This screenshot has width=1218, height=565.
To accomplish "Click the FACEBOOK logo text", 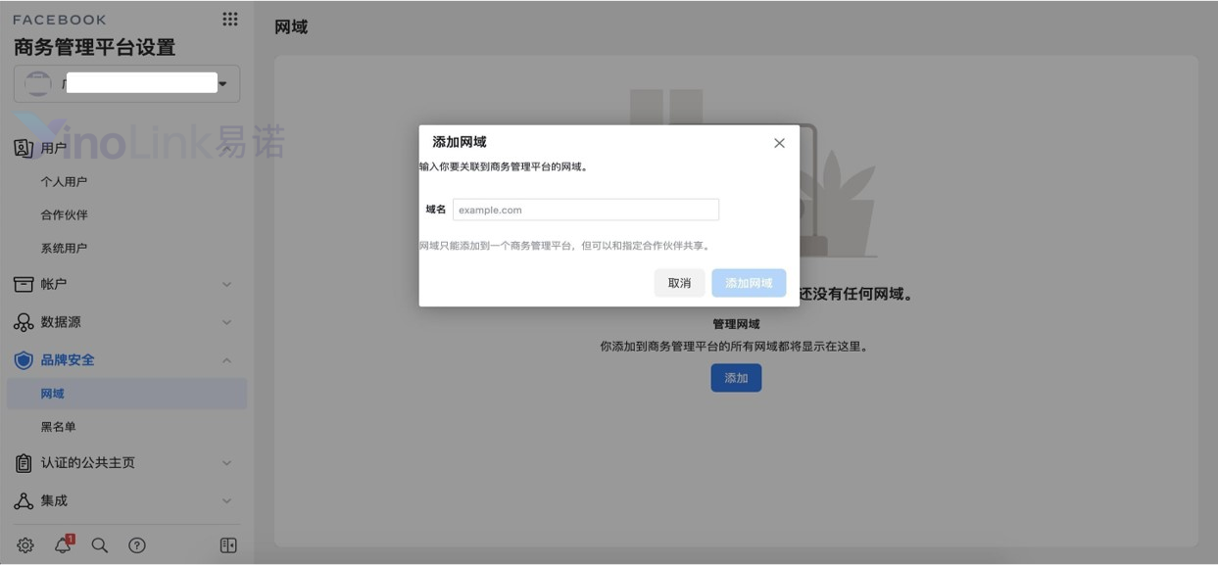I will pyautogui.click(x=60, y=20).
